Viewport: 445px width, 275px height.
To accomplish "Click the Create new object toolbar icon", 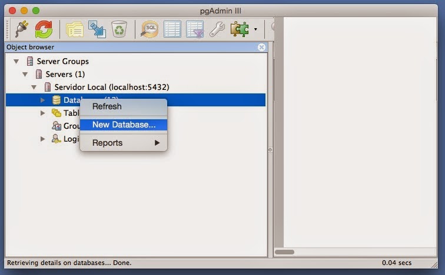I will pos(97,29).
